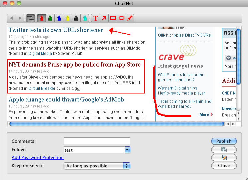The height and width of the screenshot is (180, 248).
Task: Click Will iPhone 4 leave some gamers text
Action: (x=181, y=77)
